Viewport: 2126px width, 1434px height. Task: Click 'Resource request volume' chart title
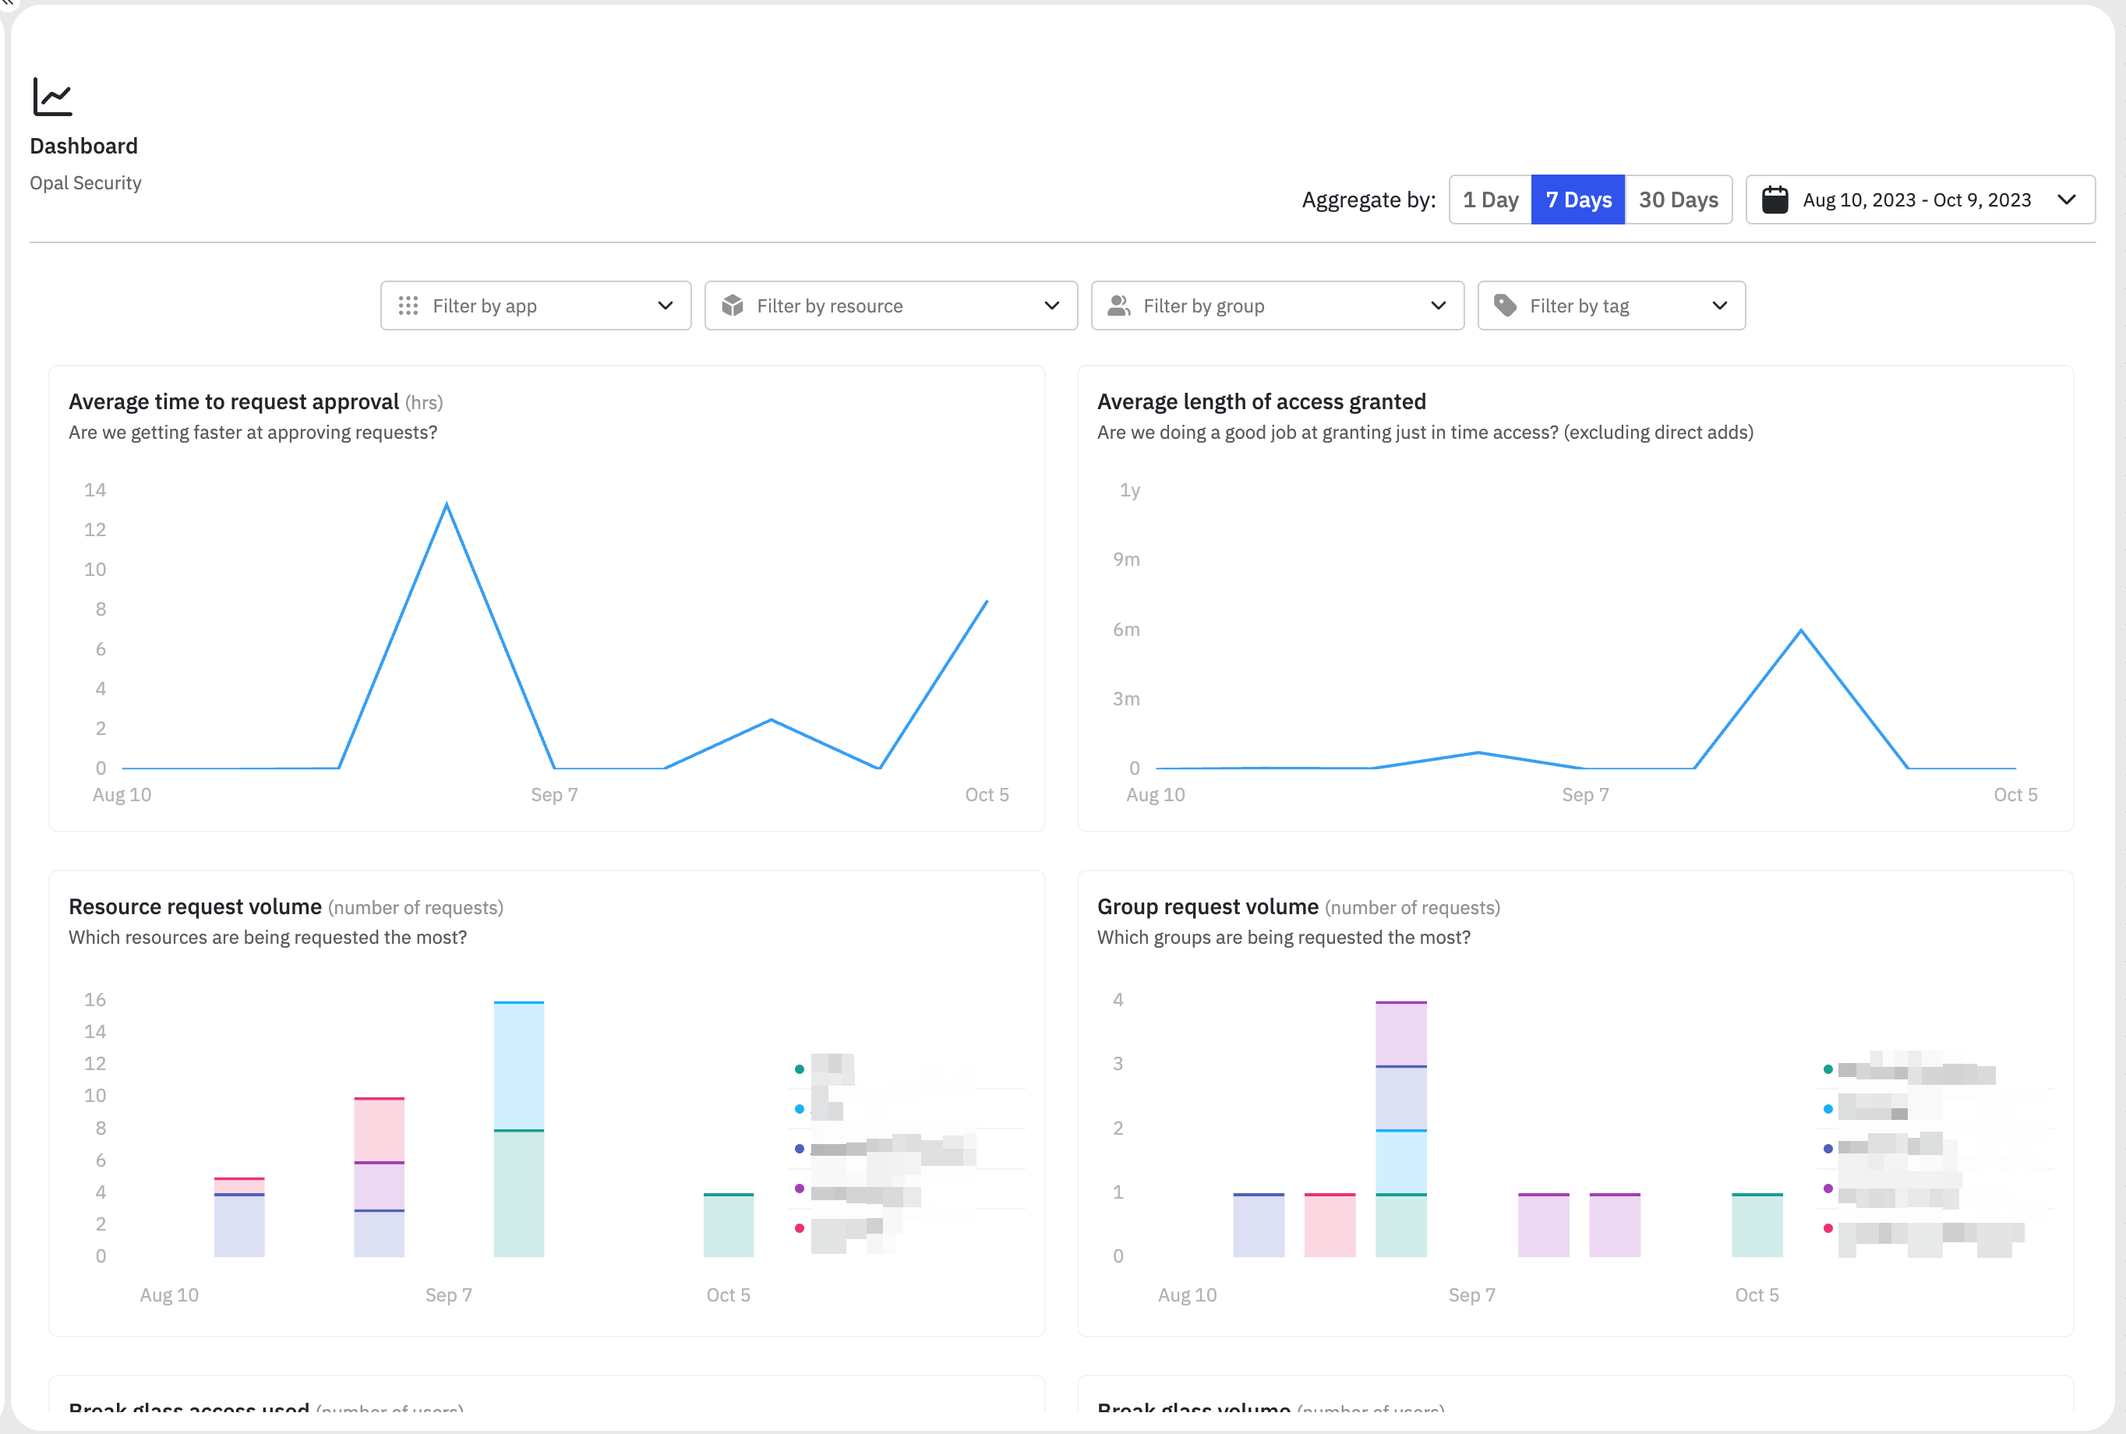coord(195,906)
